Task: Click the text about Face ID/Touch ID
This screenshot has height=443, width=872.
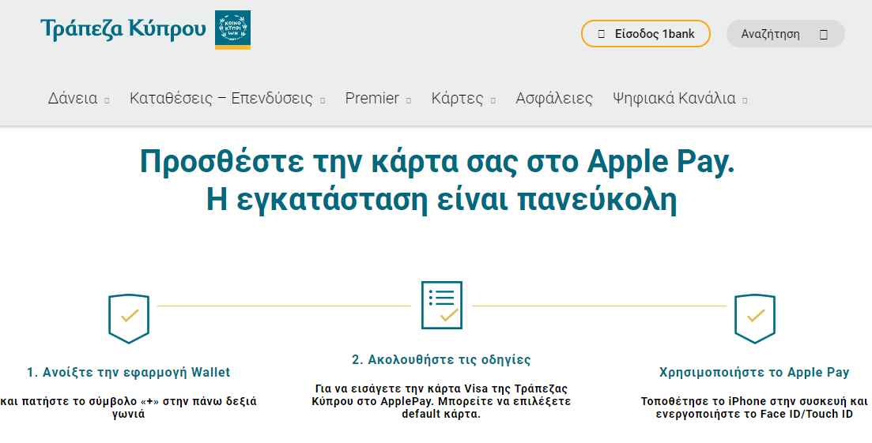Action: click(754, 407)
